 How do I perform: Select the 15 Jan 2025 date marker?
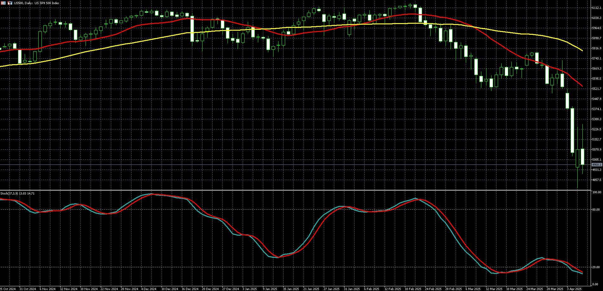pyautogui.click(x=291, y=289)
